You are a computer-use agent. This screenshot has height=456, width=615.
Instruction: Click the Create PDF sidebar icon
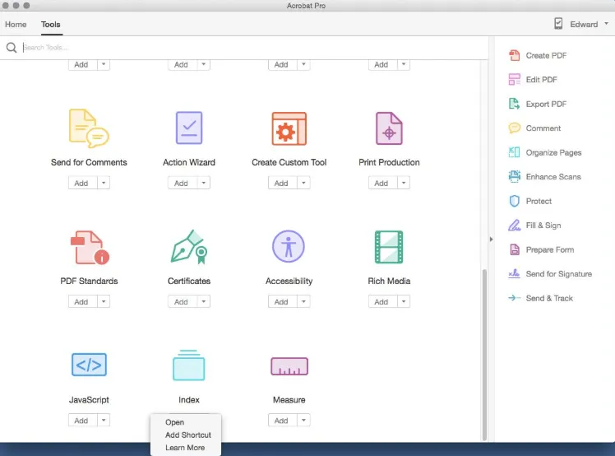[514, 55]
